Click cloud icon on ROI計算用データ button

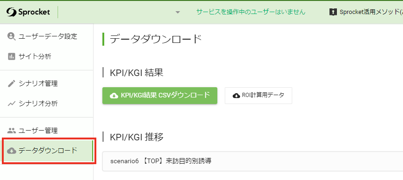click(x=236, y=96)
